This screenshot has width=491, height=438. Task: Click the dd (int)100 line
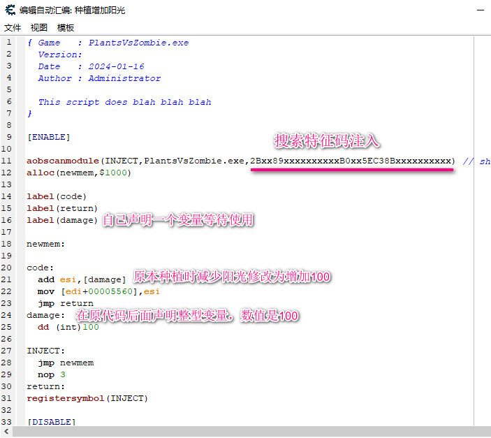pyautogui.click(x=68, y=328)
